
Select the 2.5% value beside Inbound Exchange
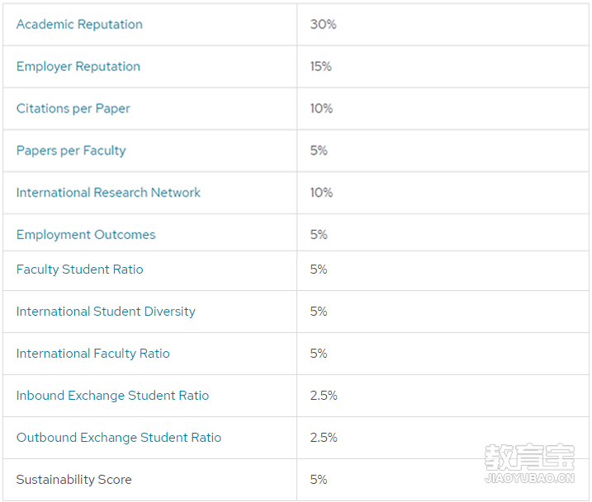[x=324, y=396]
